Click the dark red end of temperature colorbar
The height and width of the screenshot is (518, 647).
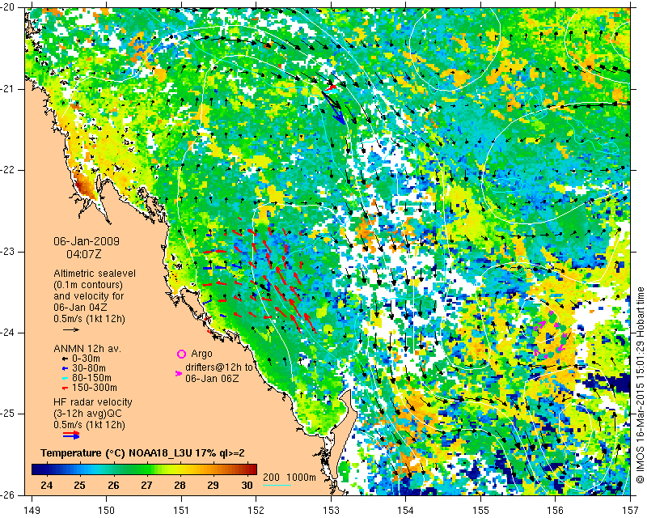click(252, 469)
